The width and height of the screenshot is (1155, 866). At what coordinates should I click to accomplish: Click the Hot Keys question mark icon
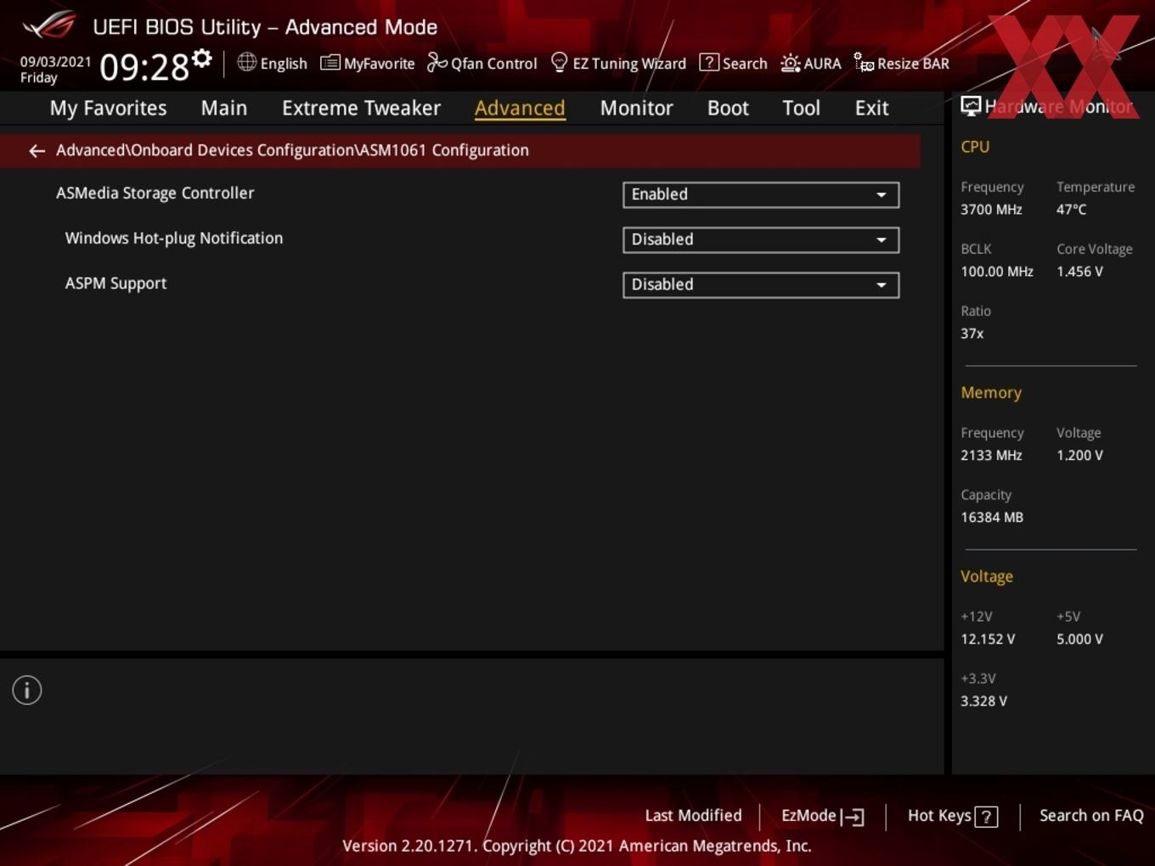pos(986,817)
